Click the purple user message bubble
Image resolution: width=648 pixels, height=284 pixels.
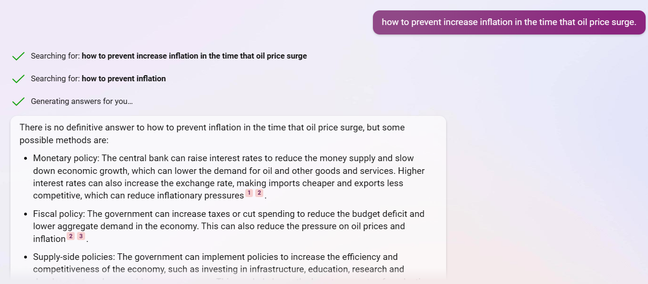[x=509, y=22]
